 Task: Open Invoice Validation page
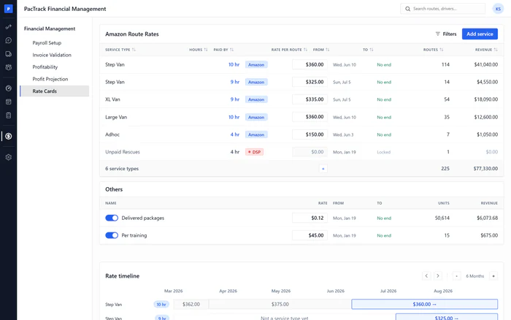click(x=52, y=55)
